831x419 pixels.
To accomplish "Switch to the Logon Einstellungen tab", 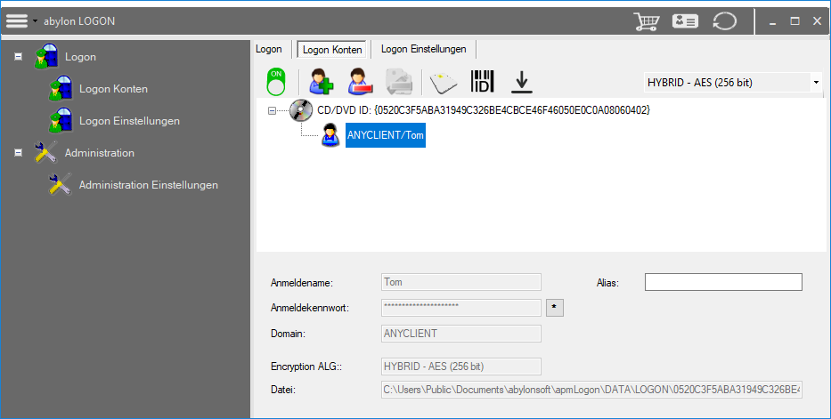I will [423, 49].
